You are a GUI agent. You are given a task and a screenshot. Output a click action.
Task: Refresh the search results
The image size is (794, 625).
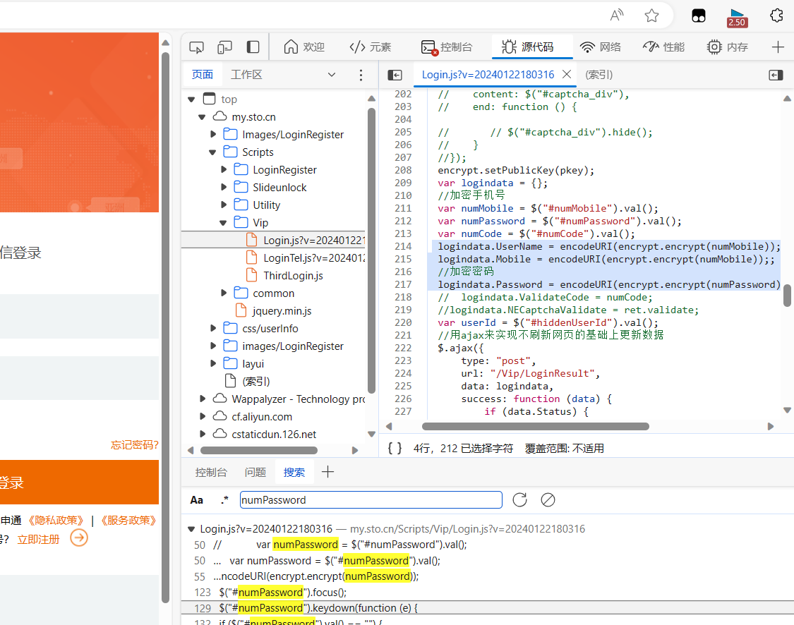click(519, 500)
